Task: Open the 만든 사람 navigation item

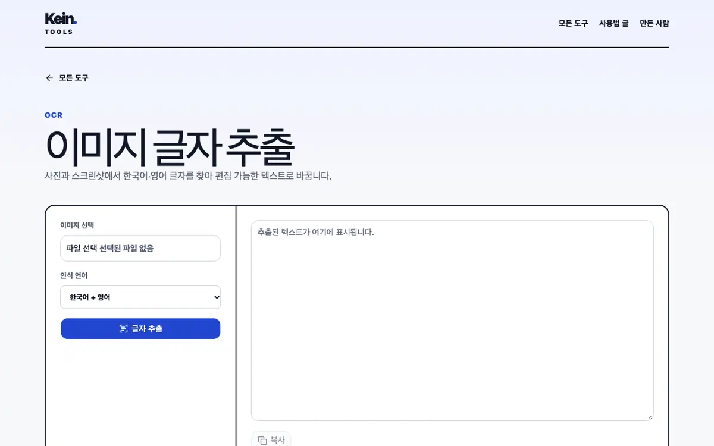Action: (x=654, y=23)
